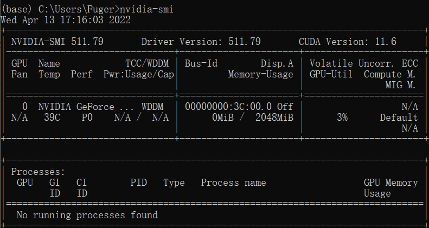Image resolution: width=429 pixels, height=228 pixels.
Task: Click the 'Type' column header
Action: tap(174, 183)
